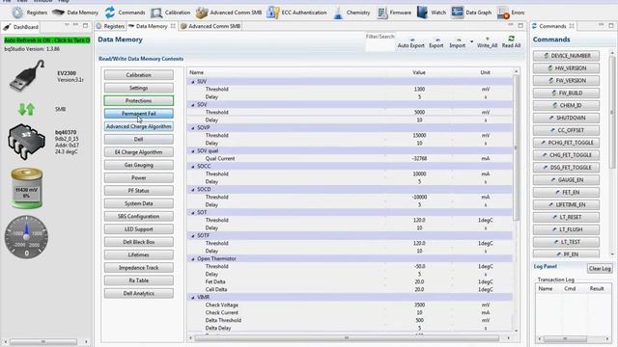Screen dimensions: 618x347
Task: Click the Write_All icon
Action: tap(487, 40)
